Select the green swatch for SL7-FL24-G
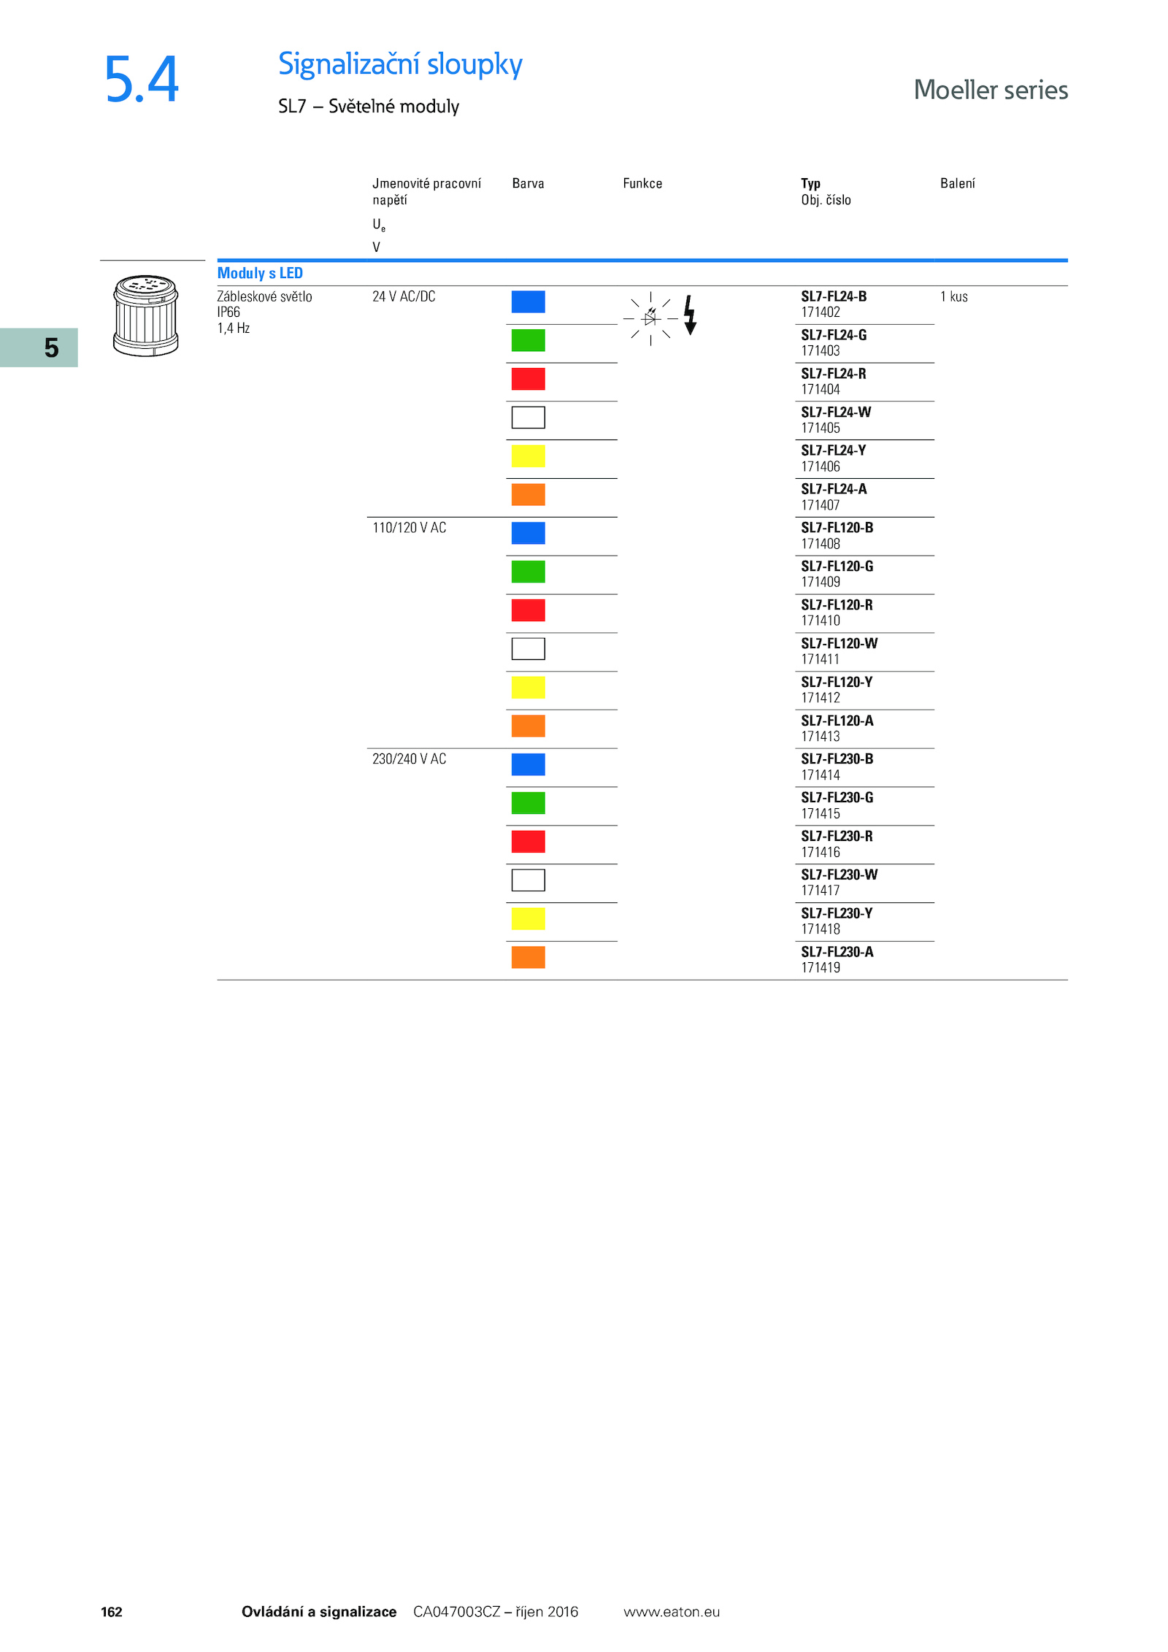The width and height of the screenshot is (1168, 1652). tap(528, 340)
